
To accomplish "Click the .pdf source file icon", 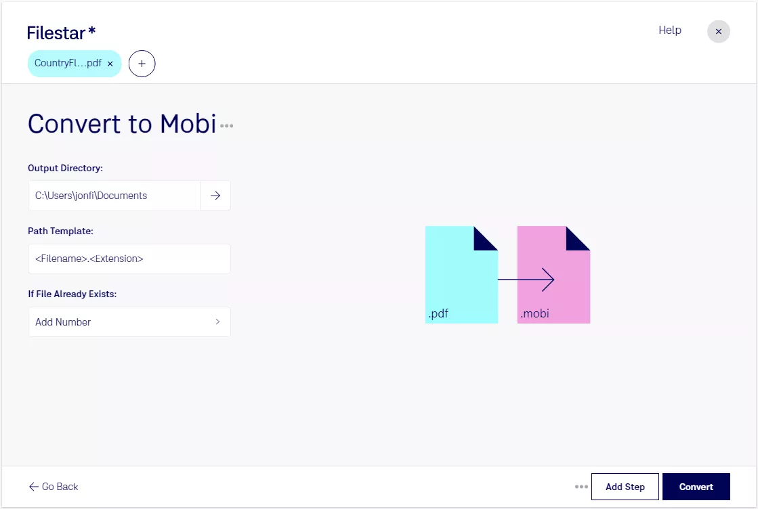I will click(462, 275).
